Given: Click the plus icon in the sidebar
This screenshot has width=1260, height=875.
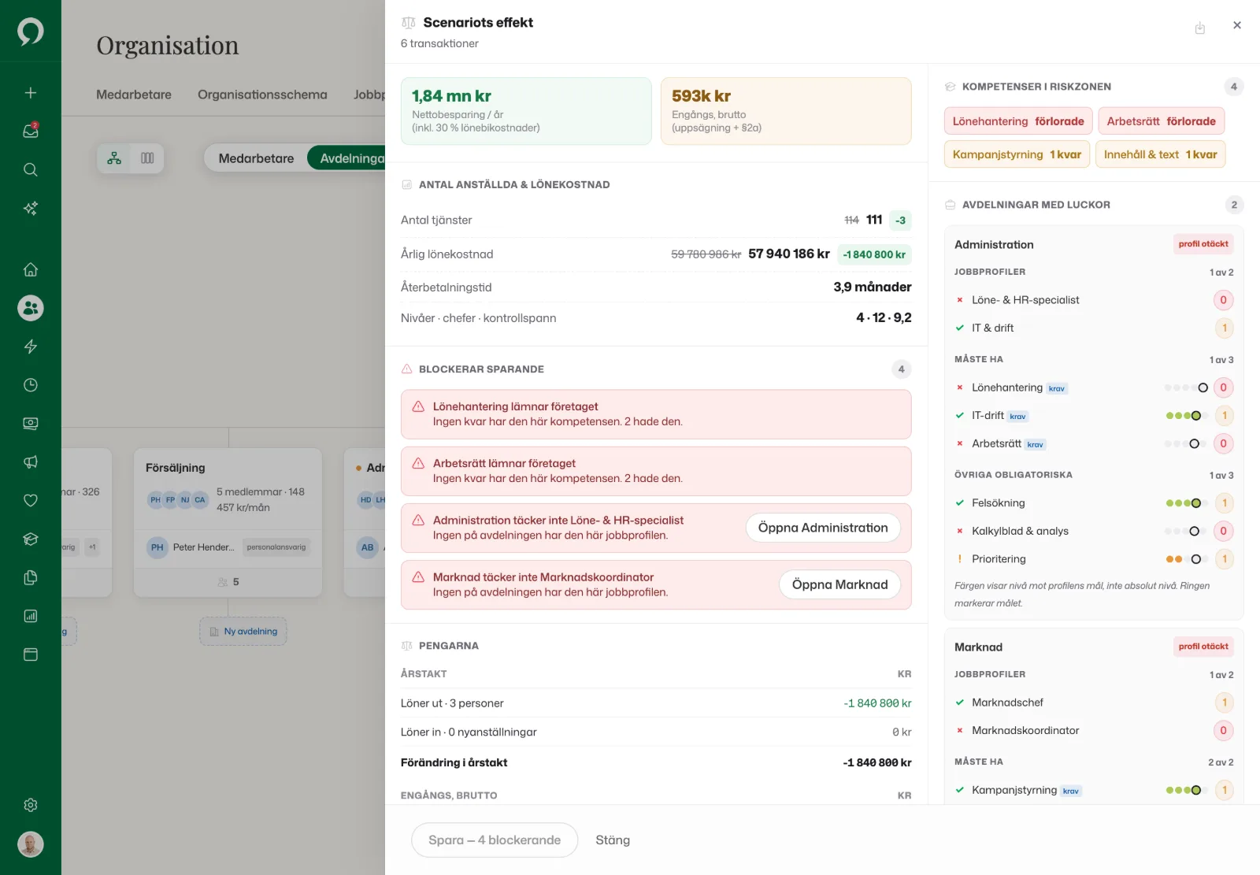Looking at the screenshot, I should click(x=31, y=93).
